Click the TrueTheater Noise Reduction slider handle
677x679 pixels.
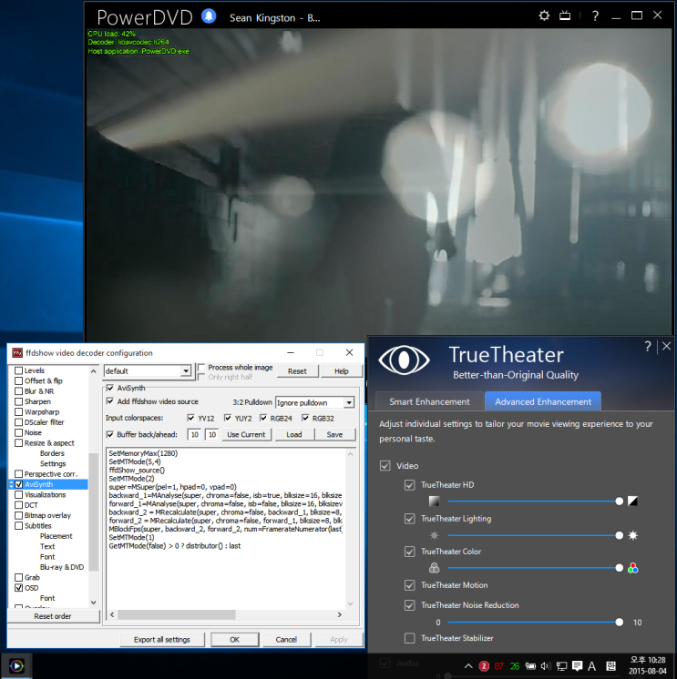point(620,623)
